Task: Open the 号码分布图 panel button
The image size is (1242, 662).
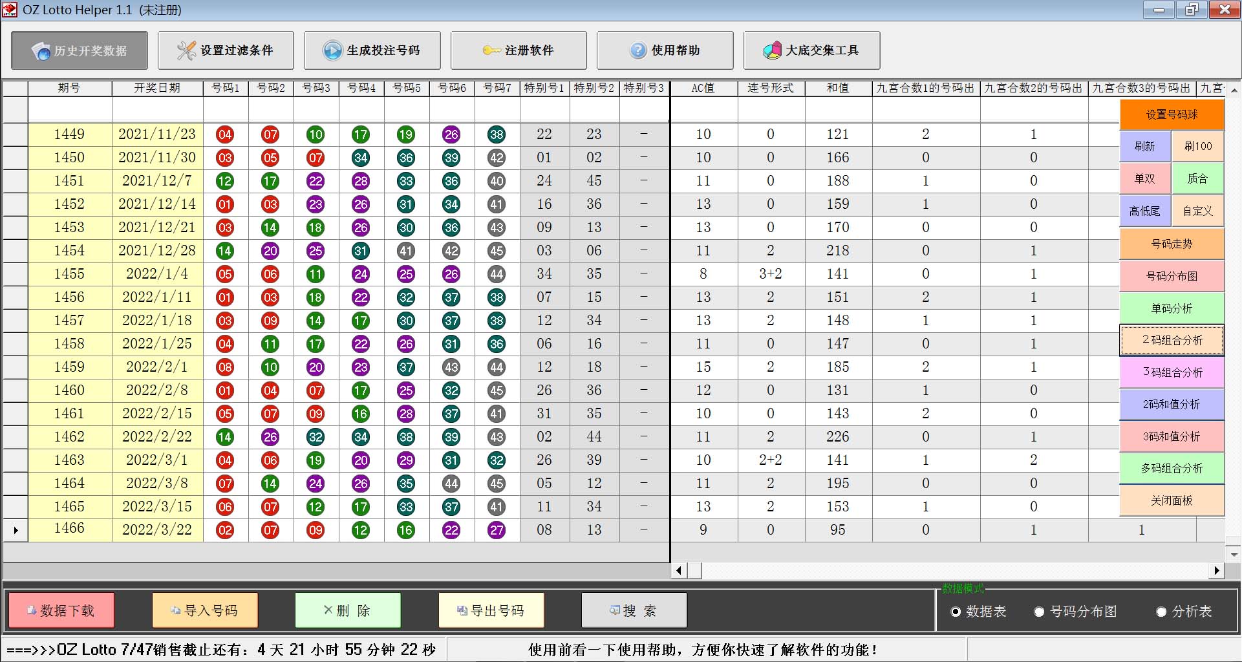Action: (x=1172, y=276)
